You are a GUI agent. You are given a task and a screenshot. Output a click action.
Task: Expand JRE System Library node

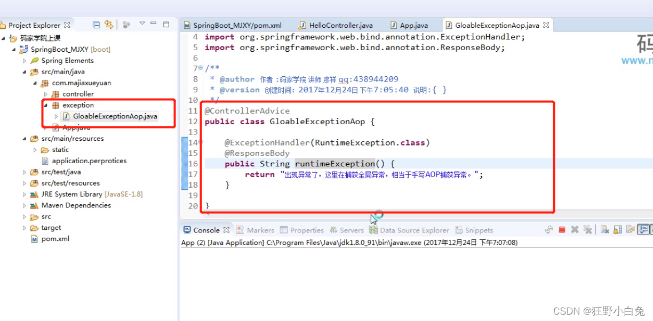click(x=25, y=195)
